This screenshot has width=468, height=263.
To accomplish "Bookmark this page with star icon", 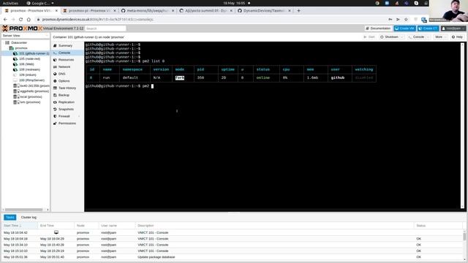I will tap(406, 20).
